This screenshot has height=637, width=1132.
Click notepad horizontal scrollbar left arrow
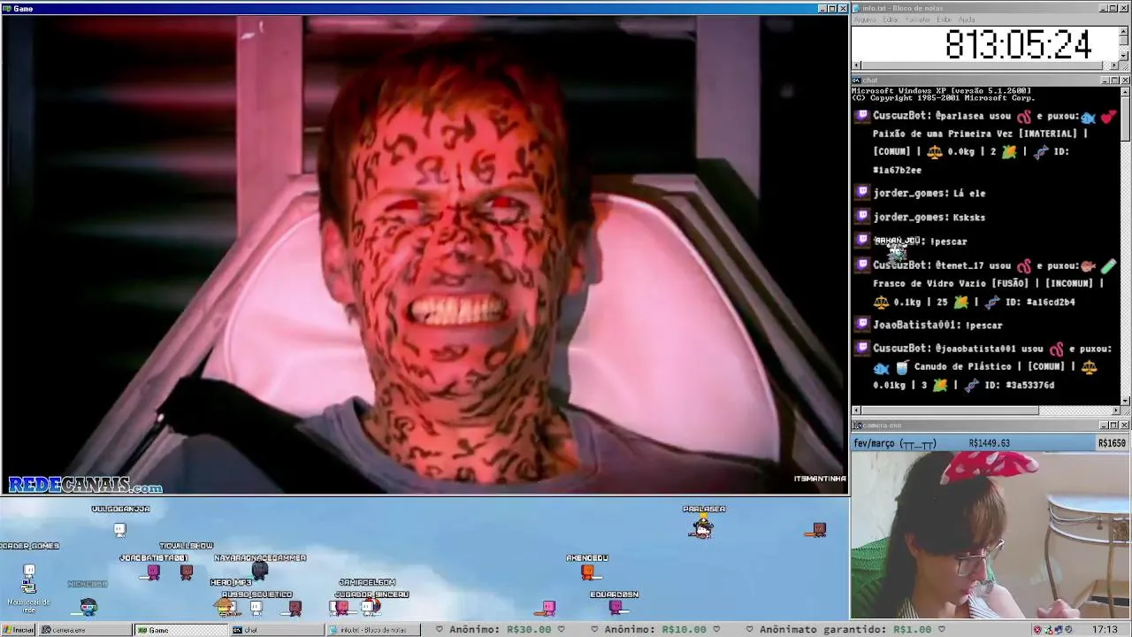click(x=856, y=65)
